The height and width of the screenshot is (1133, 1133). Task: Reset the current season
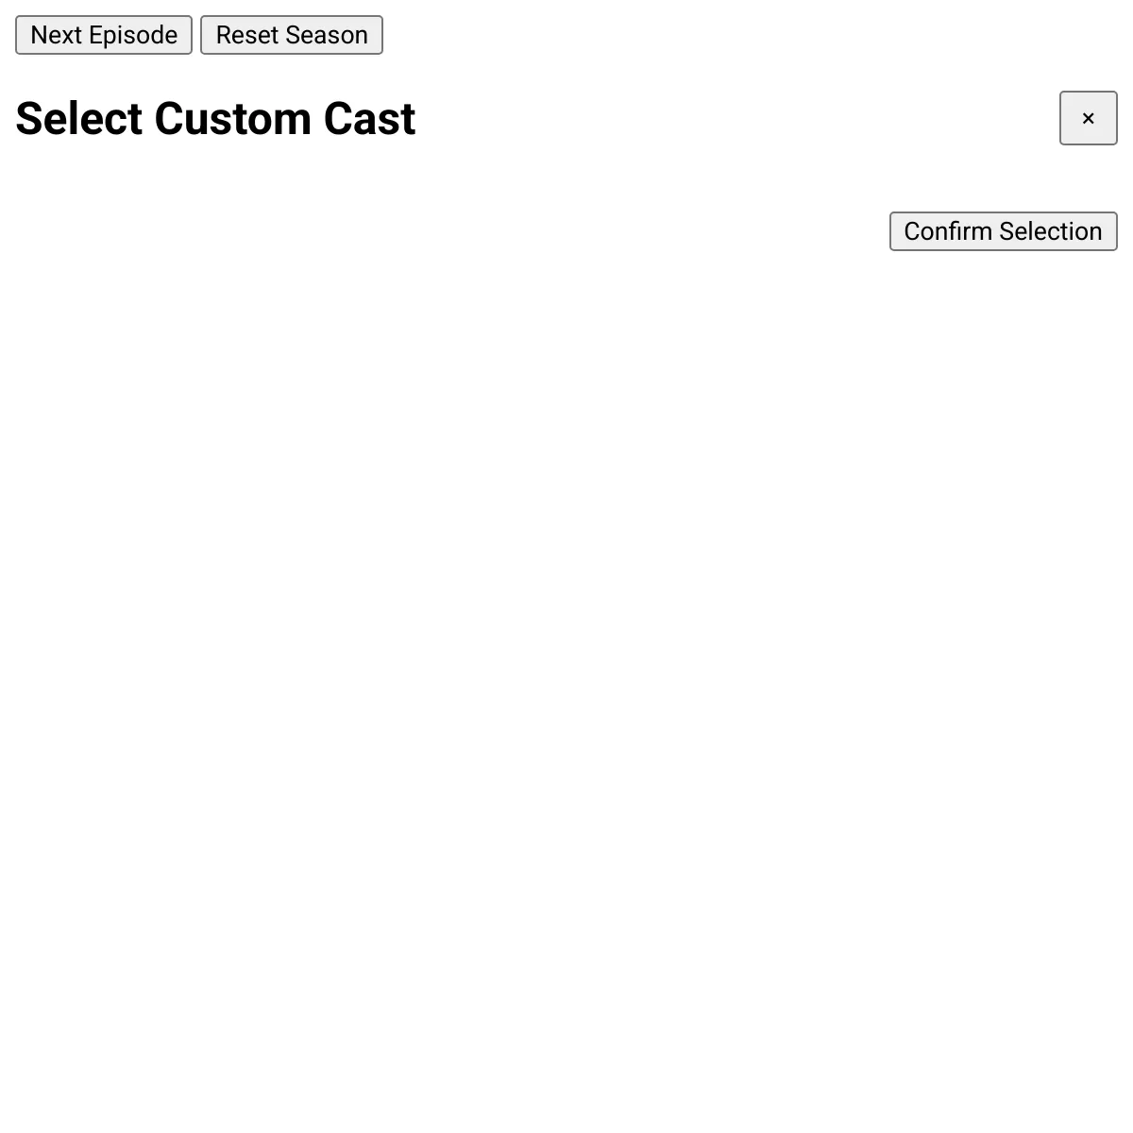click(x=291, y=35)
